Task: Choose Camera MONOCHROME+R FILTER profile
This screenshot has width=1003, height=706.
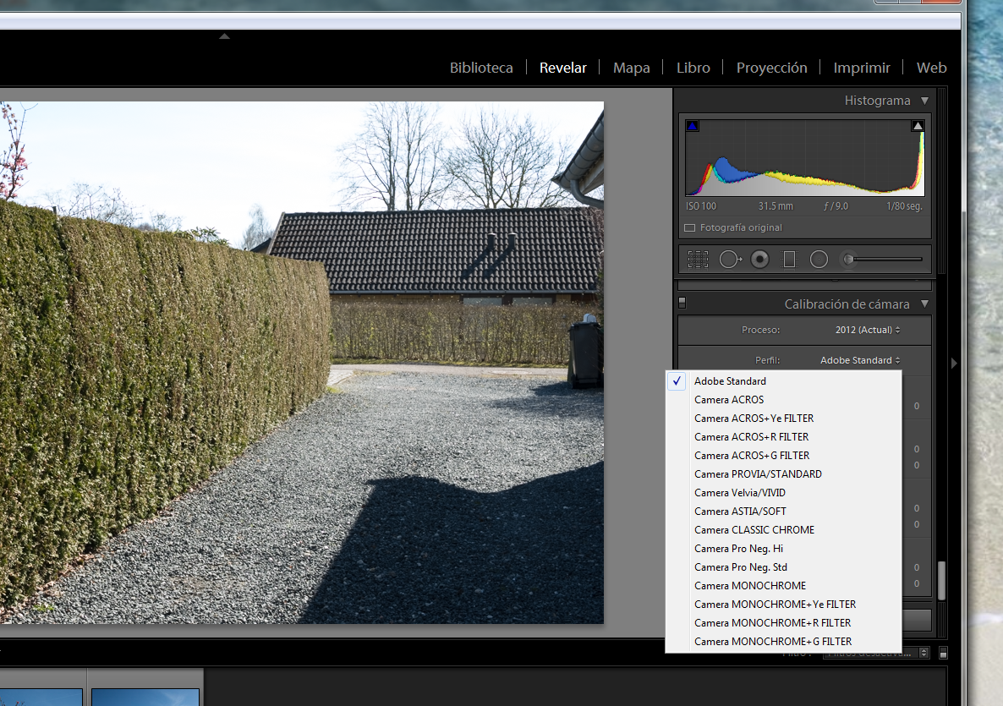Action: (784, 622)
